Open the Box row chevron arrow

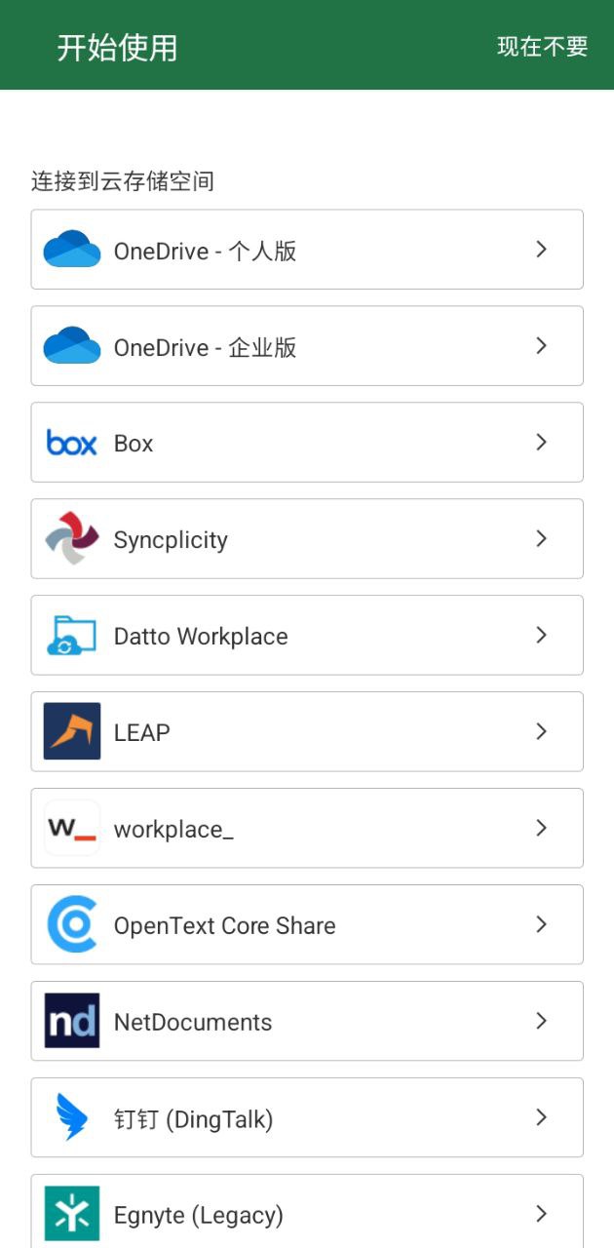click(x=542, y=443)
